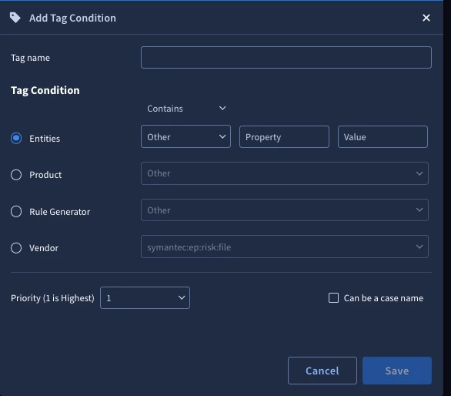This screenshot has width=451, height=396.
Task: Click the Cancel button
Action: tap(322, 371)
